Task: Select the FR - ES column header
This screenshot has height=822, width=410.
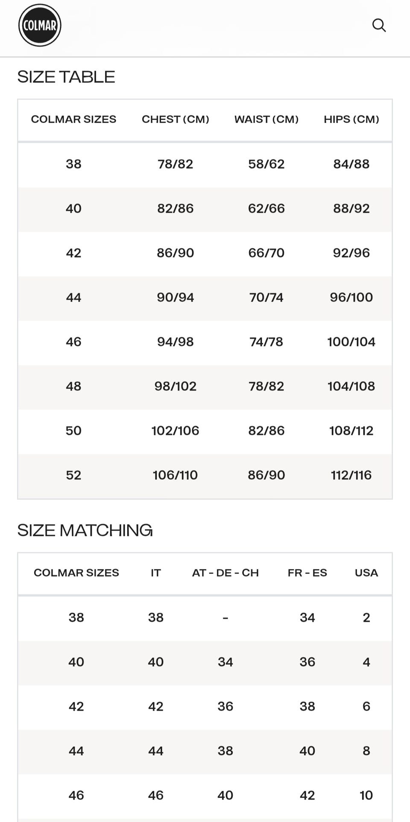Action: click(x=307, y=572)
